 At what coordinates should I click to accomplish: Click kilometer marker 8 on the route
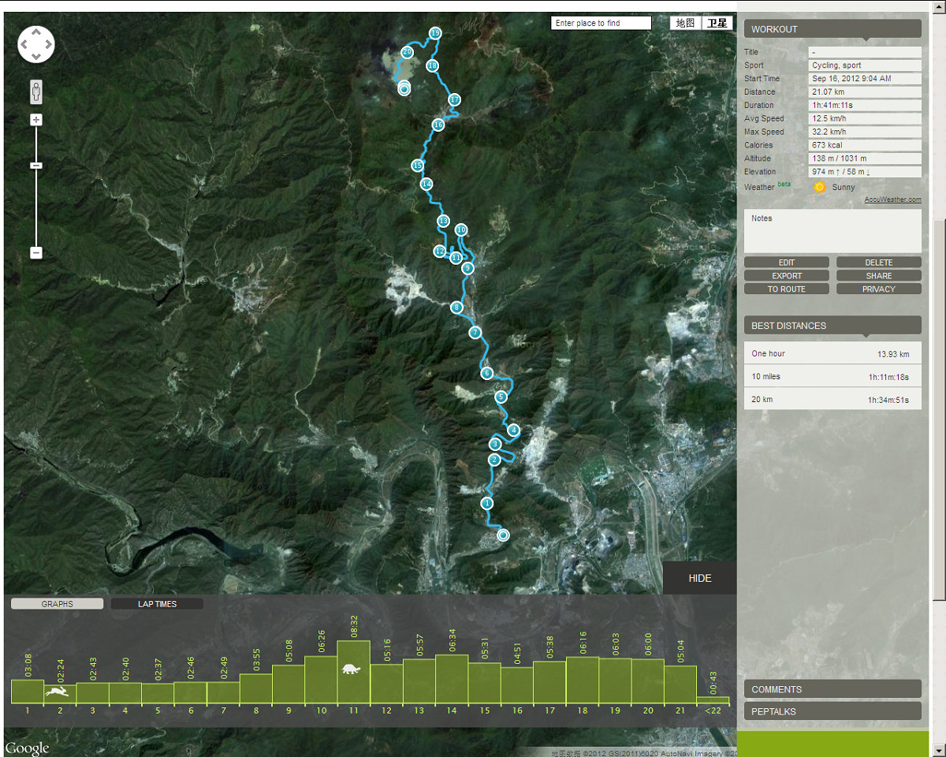pos(456,308)
